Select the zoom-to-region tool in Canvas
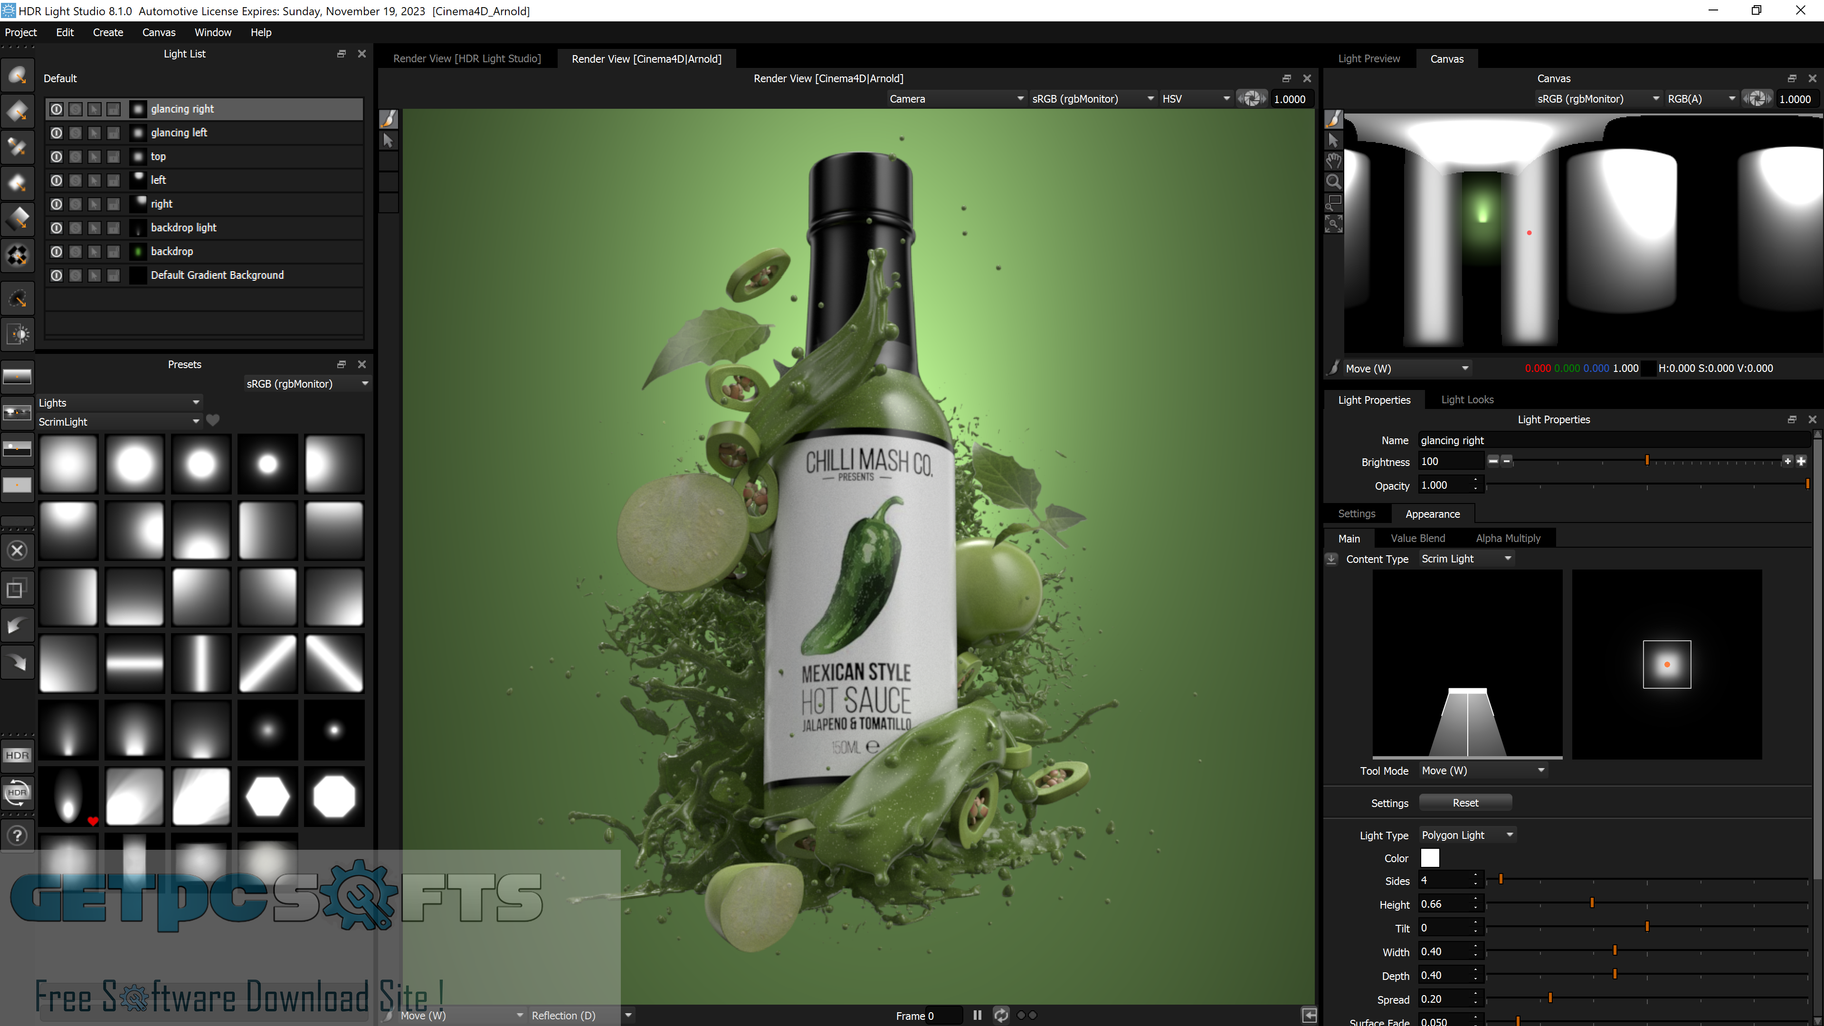 [x=1333, y=203]
